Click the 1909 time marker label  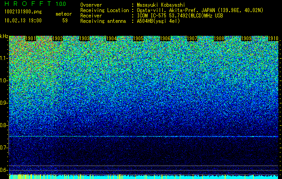pyautogui.click(x=246, y=38)
